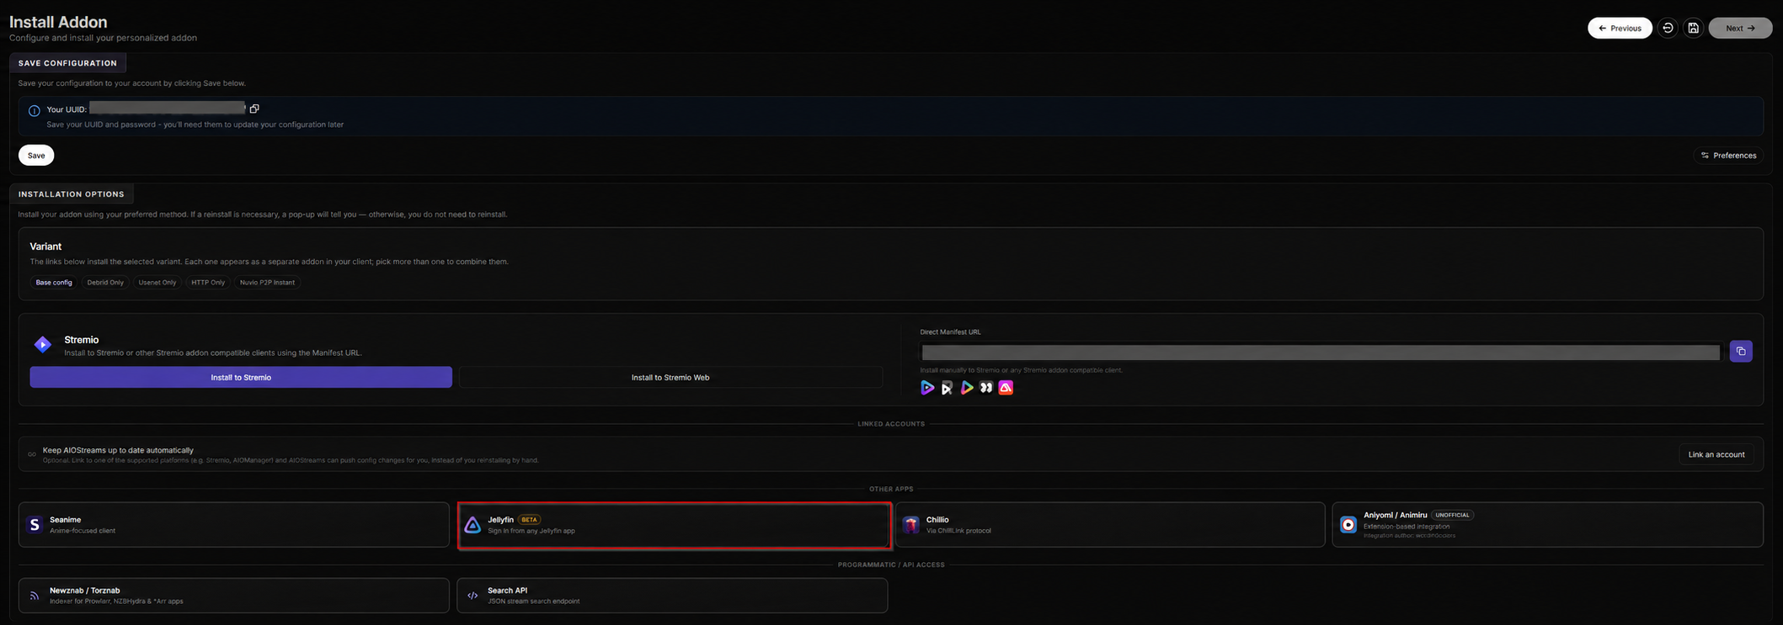Copy the UUID with the copy icon

254,109
